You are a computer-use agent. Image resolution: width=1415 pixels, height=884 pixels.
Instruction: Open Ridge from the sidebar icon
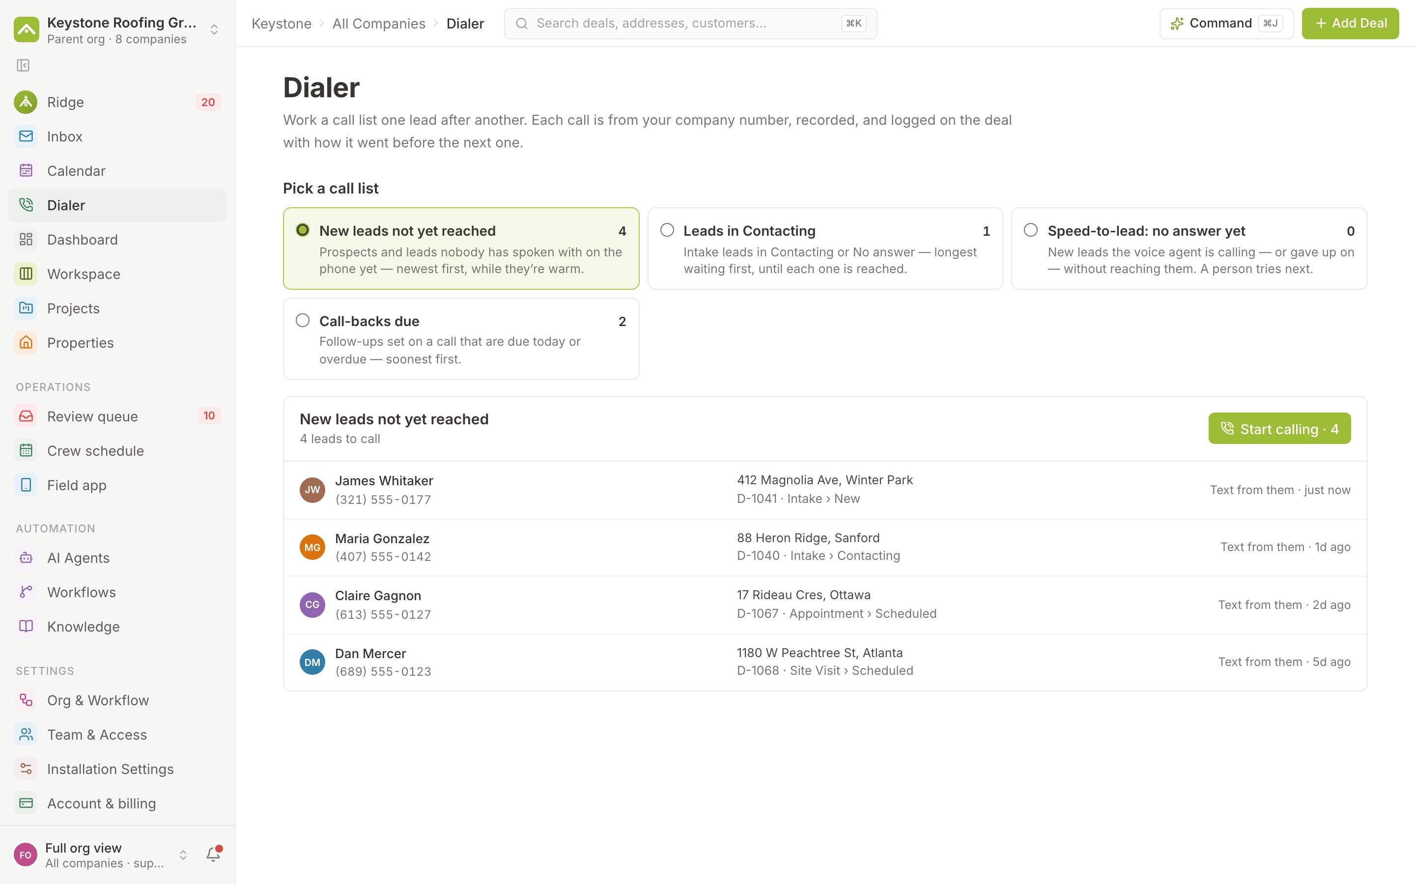pos(26,102)
